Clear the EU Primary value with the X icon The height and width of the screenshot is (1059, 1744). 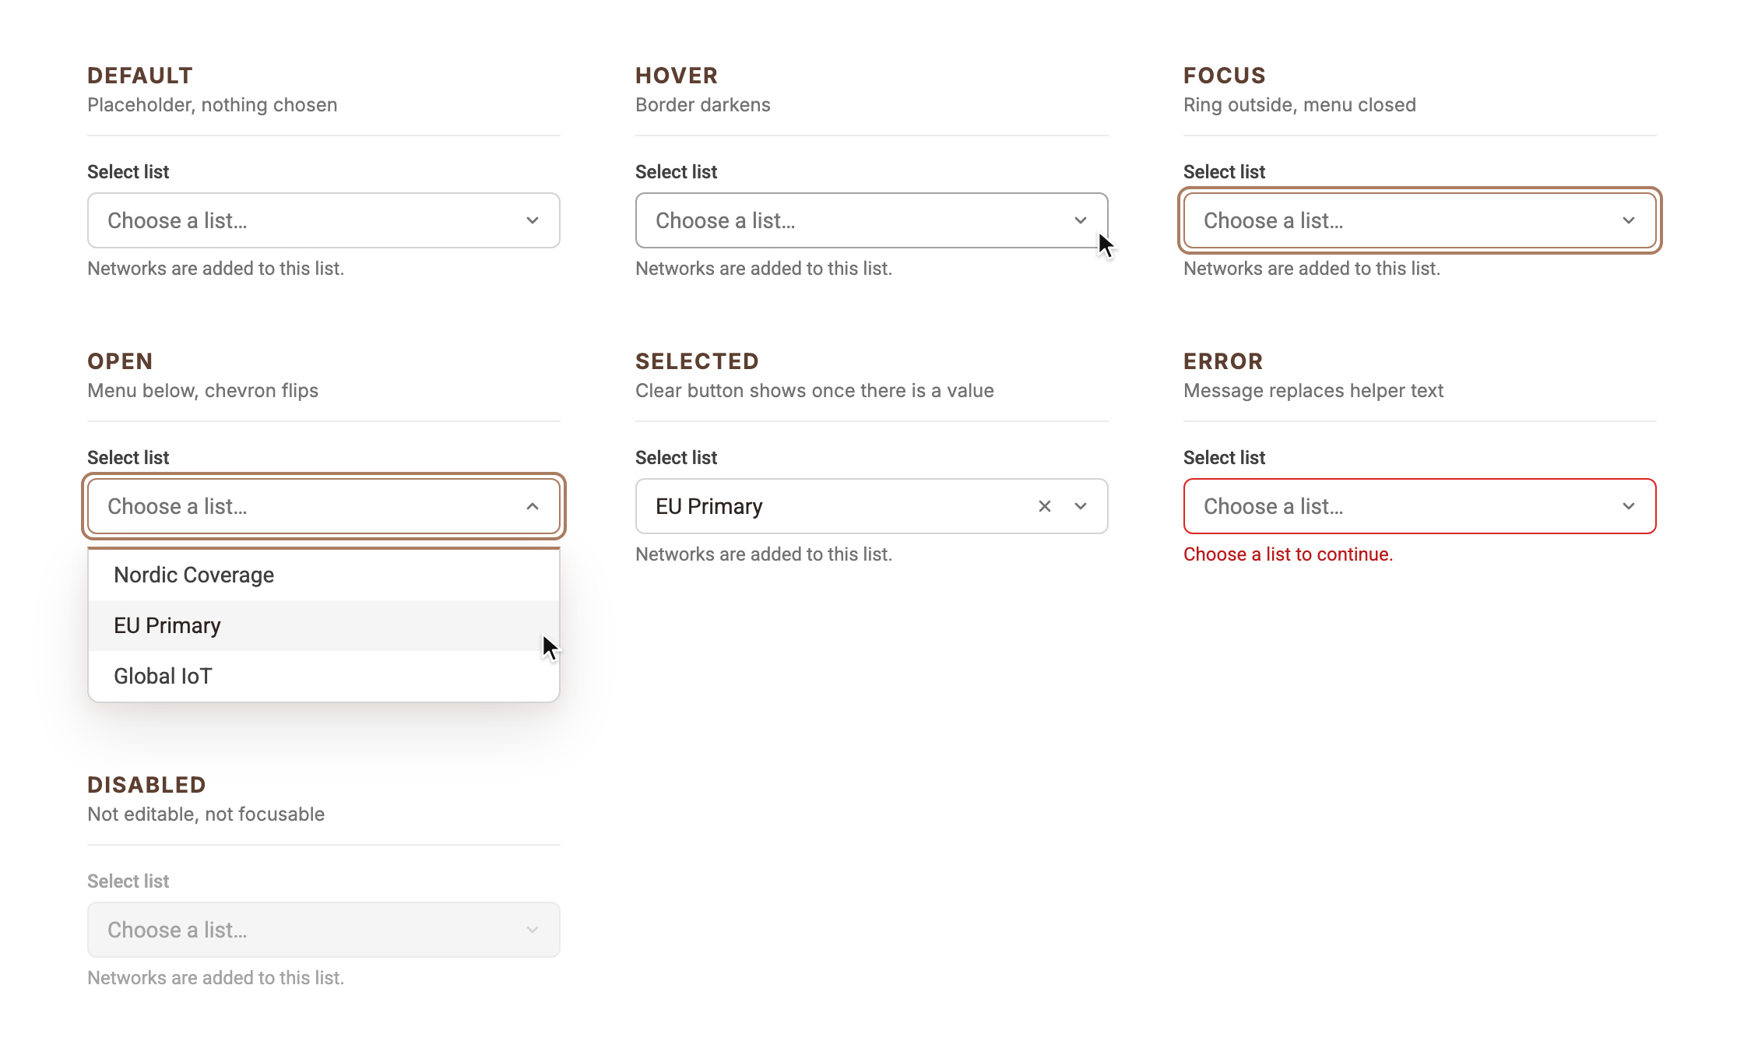tap(1045, 506)
